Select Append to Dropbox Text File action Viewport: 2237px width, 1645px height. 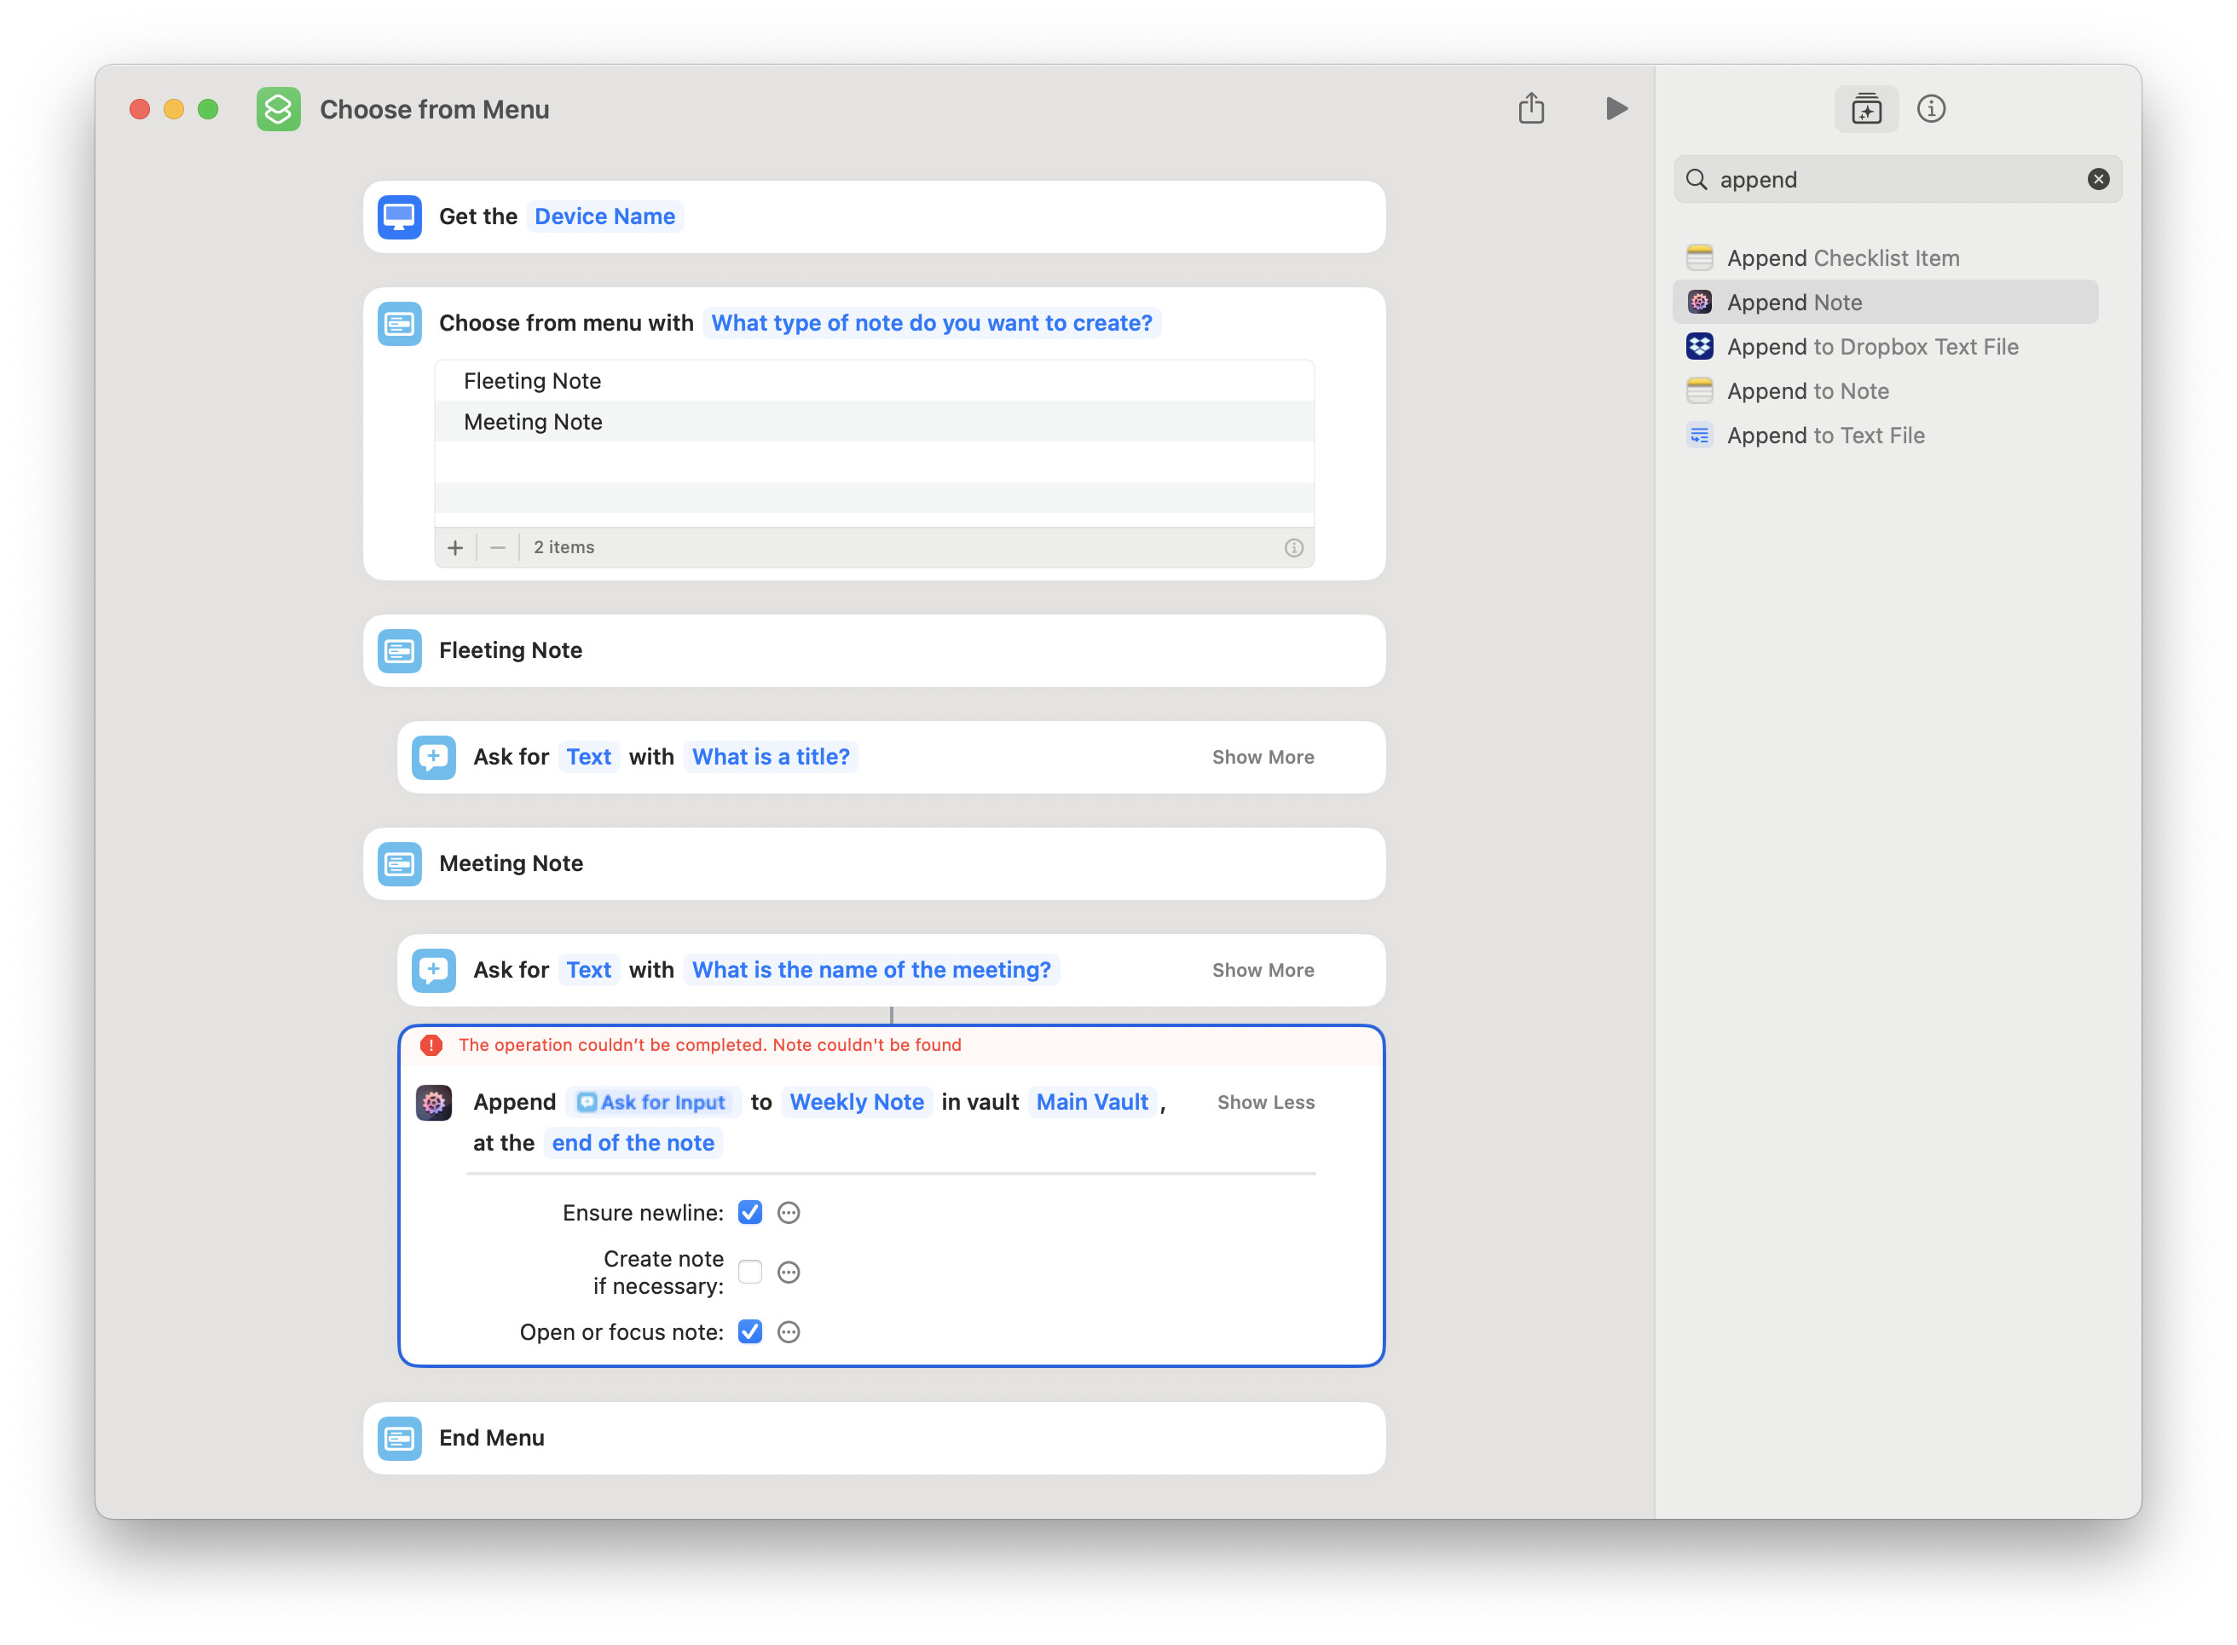(x=1871, y=347)
